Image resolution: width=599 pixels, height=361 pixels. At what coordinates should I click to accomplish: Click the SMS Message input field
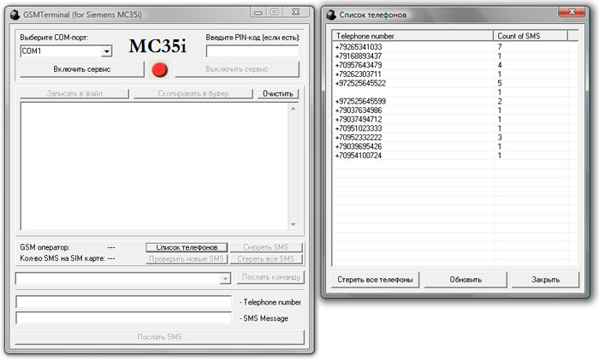point(123,318)
